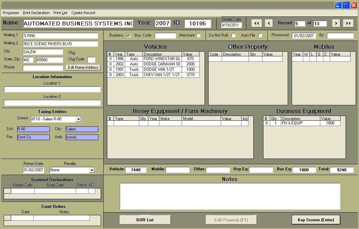Enable the Auto File checkbox
The width and height of the screenshot is (359, 229).
pos(260,36)
